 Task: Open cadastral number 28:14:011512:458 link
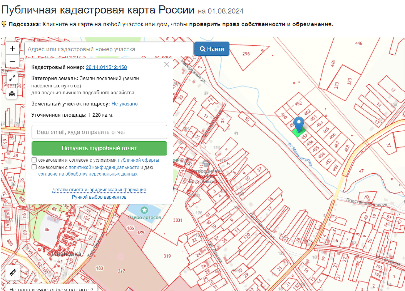(x=106, y=67)
